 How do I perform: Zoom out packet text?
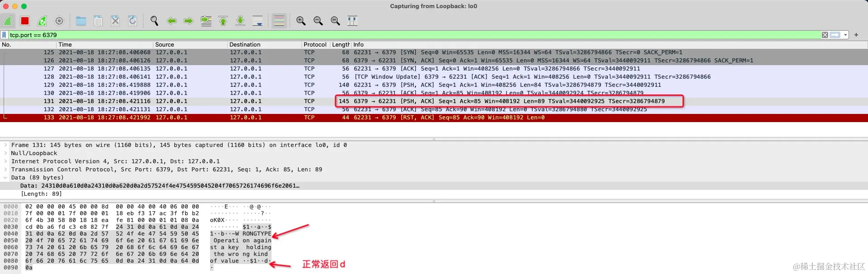318,21
